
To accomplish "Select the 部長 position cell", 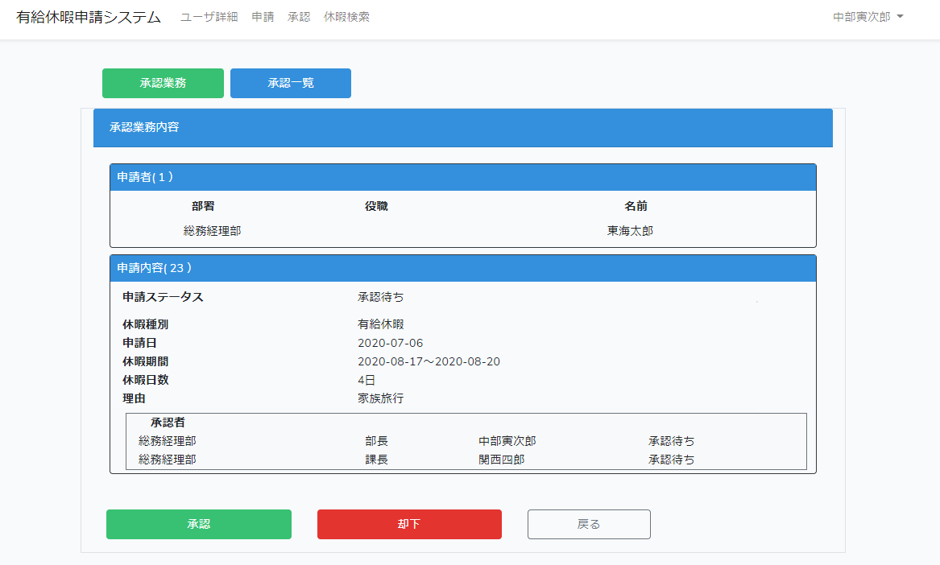I will point(376,442).
